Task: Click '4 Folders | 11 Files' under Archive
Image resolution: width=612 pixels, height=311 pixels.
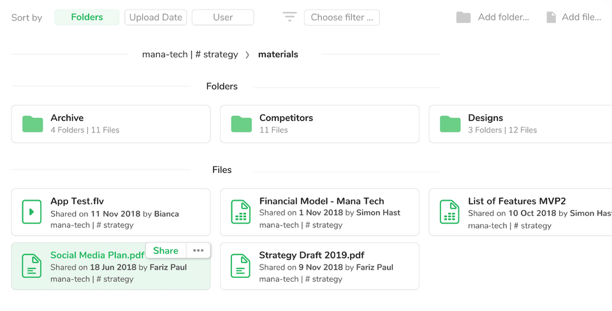Action: (85, 130)
